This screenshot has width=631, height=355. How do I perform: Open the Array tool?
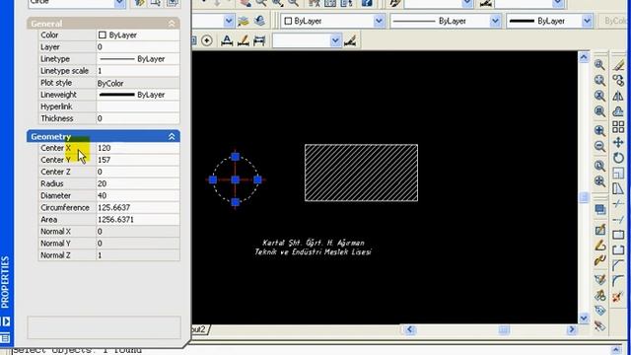coord(618,127)
